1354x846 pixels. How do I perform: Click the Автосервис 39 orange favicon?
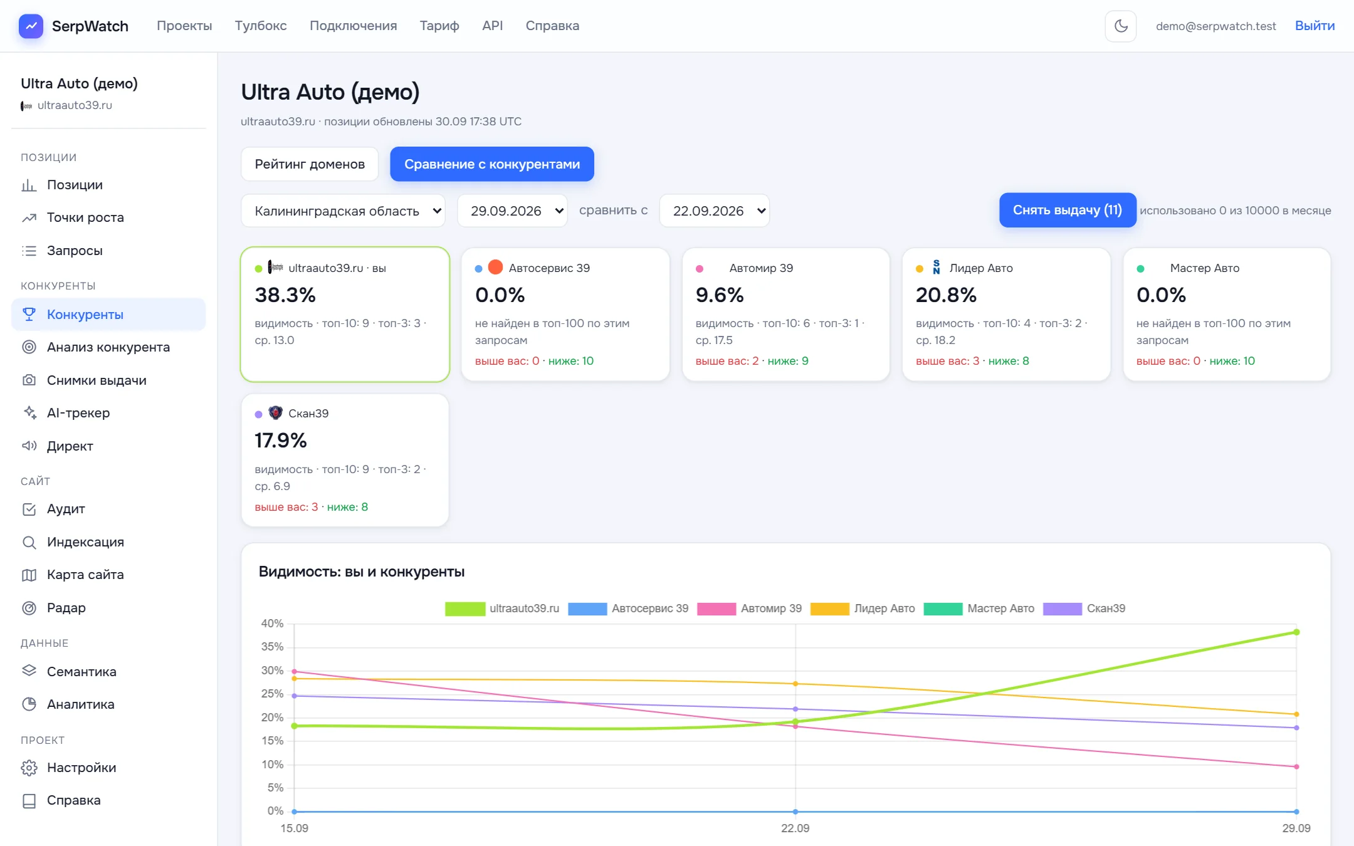[495, 268]
